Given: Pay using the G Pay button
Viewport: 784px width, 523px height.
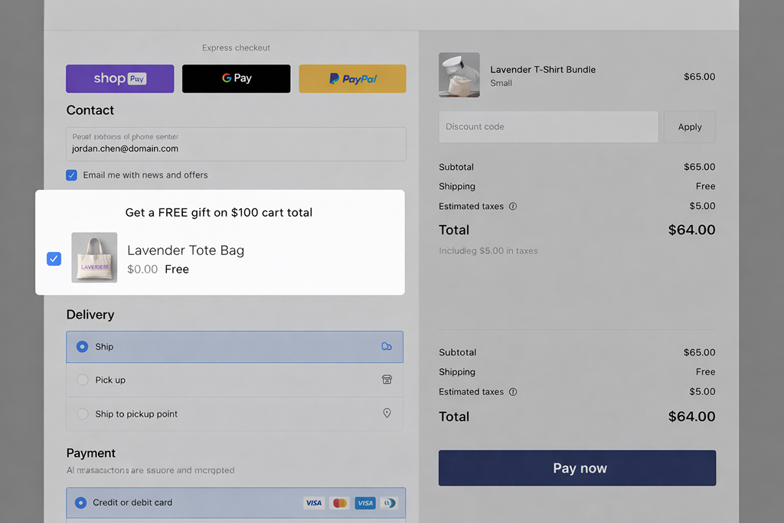Looking at the screenshot, I should tap(236, 79).
